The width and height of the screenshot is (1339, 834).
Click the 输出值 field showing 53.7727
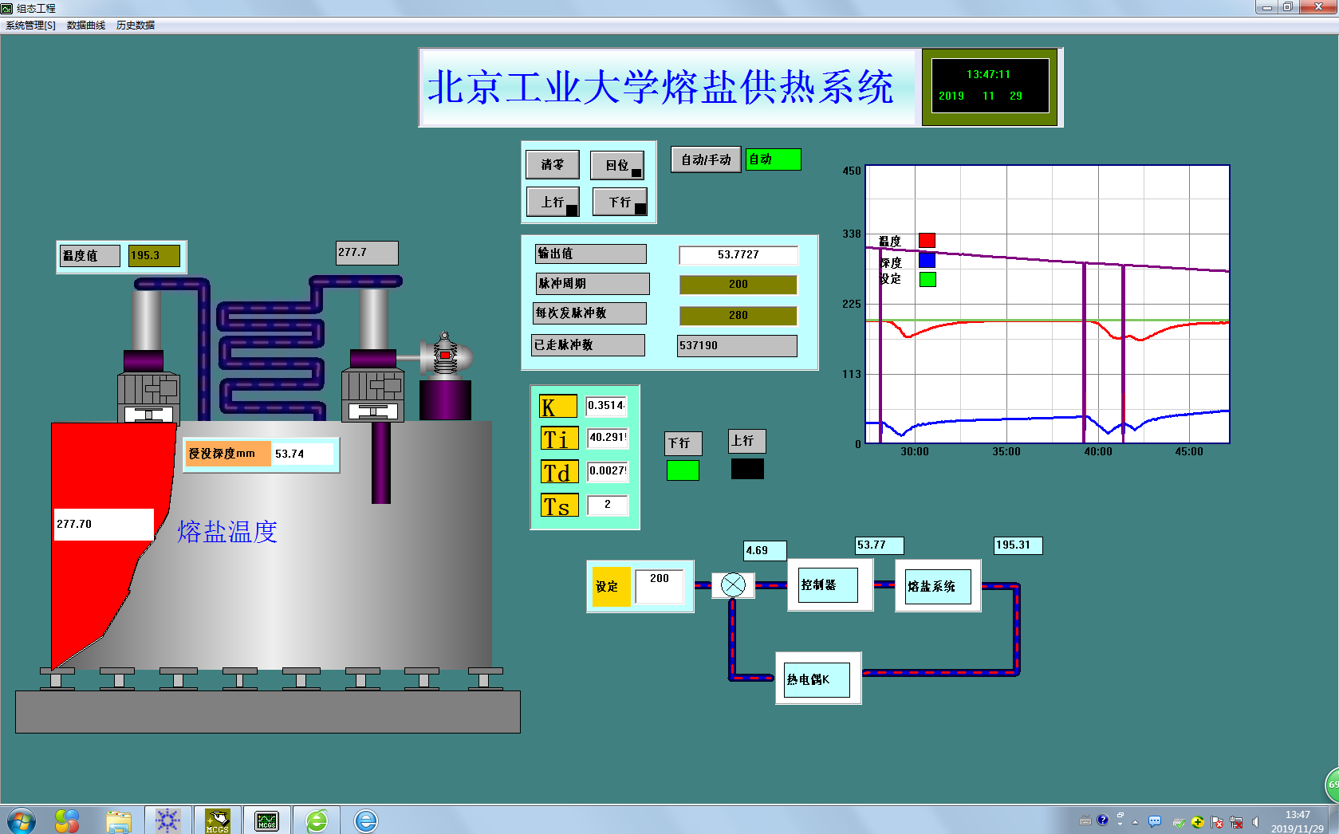tap(738, 255)
